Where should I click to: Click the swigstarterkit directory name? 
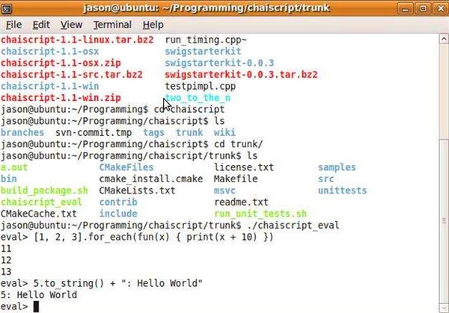[203, 52]
